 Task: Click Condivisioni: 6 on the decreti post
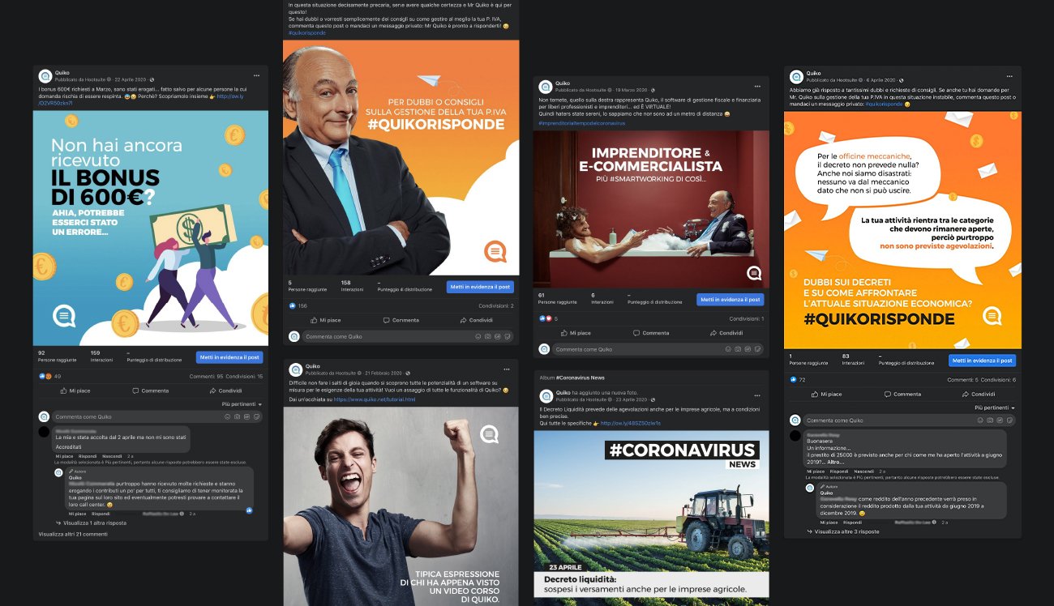click(1000, 380)
